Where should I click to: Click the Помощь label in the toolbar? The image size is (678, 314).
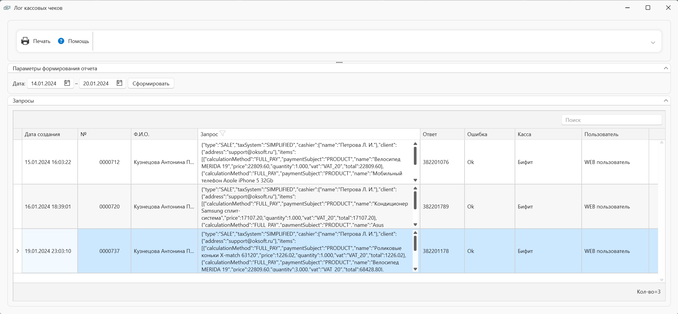[x=79, y=41]
